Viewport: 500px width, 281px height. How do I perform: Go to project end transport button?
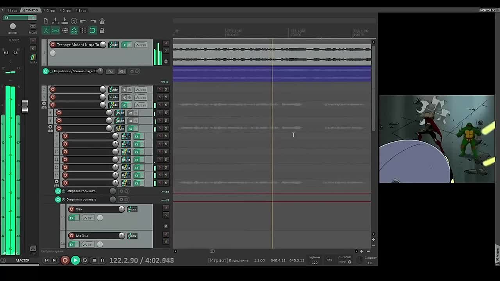55,260
